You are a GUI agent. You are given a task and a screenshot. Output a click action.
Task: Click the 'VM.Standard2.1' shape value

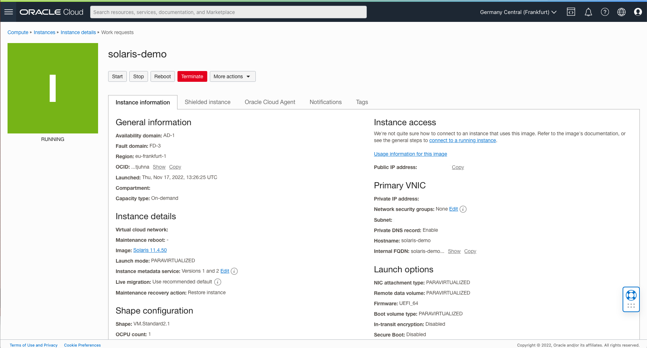click(152, 324)
